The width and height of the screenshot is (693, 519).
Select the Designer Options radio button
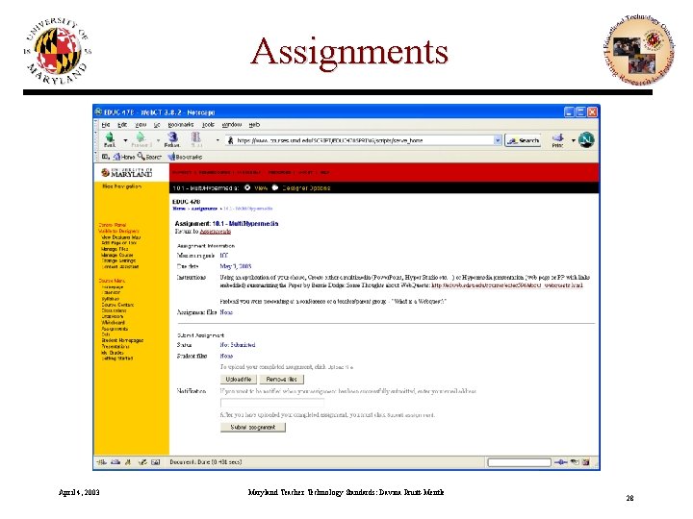pyautogui.click(x=275, y=187)
